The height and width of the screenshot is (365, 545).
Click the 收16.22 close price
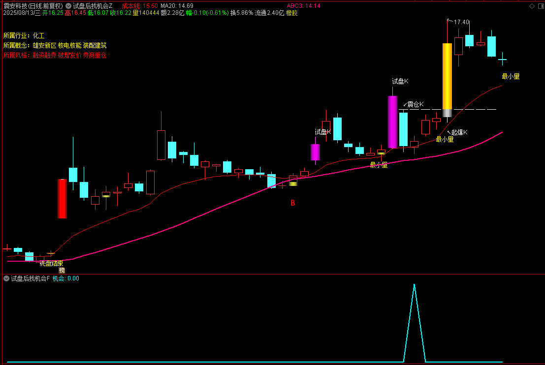point(121,13)
